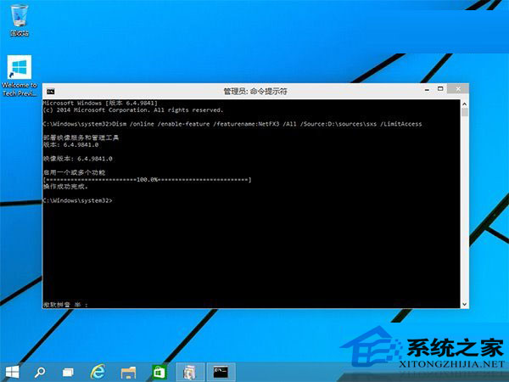The height and width of the screenshot is (382, 509).
Task: Click the console scrollbar down arrow
Action: 465,304
